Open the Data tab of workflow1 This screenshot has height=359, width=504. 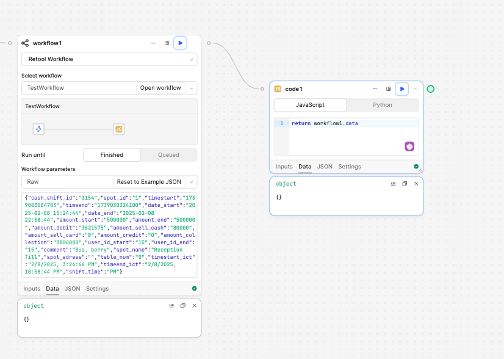(52, 289)
